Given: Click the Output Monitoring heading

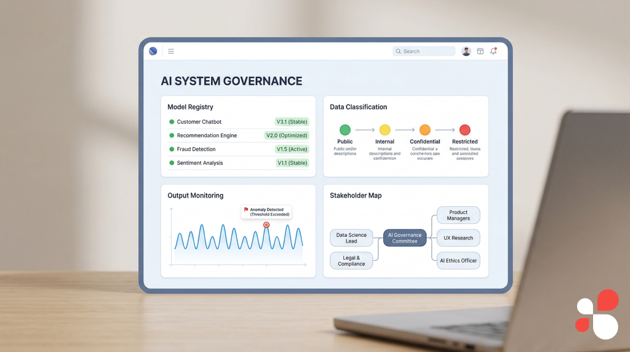Looking at the screenshot, I should click(195, 195).
